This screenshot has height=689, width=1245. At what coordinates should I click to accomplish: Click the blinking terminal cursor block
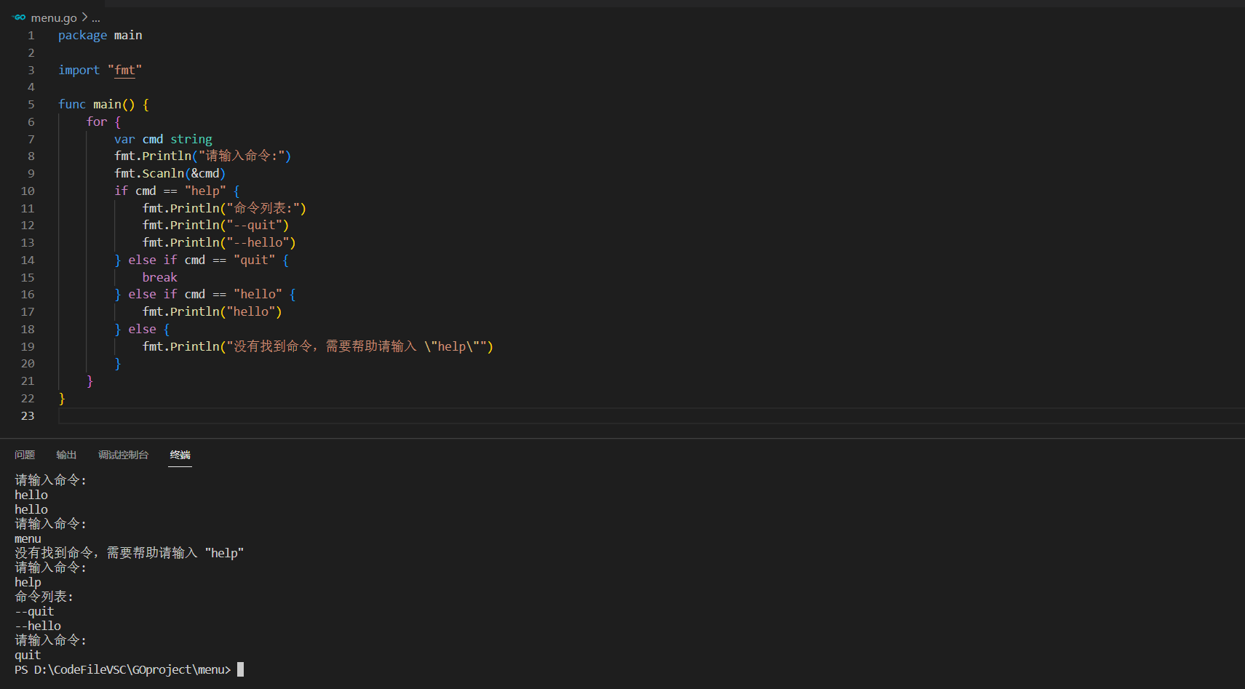[240, 669]
